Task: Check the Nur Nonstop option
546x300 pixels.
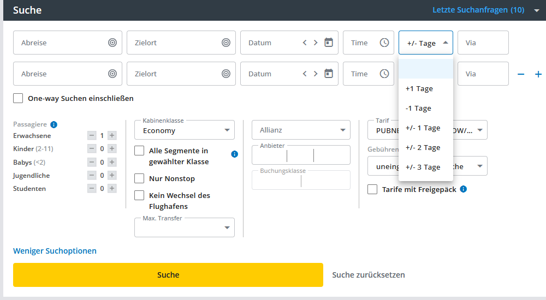Action: [140, 178]
